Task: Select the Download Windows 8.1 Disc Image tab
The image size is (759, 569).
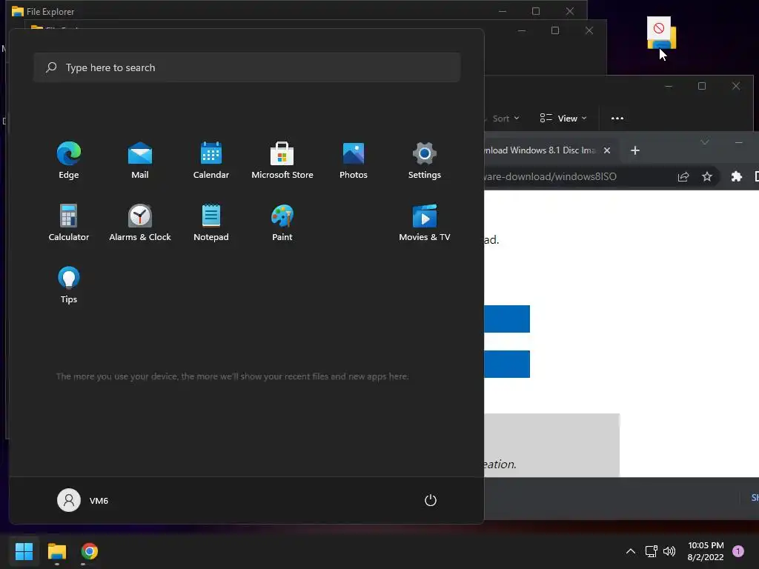Action: tap(540, 150)
